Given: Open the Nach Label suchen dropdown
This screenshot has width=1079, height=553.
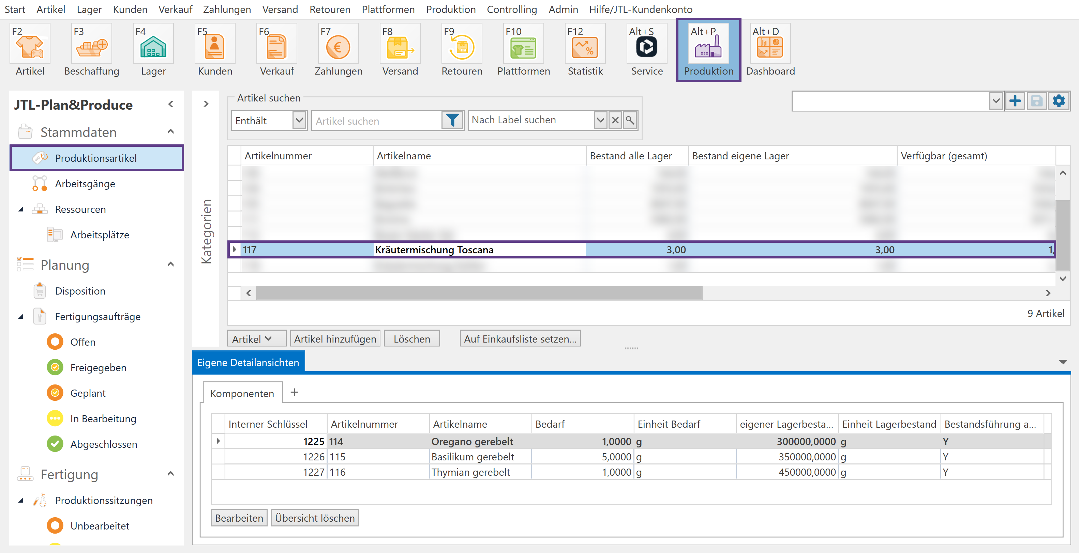Looking at the screenshot, I should point(600,121).
